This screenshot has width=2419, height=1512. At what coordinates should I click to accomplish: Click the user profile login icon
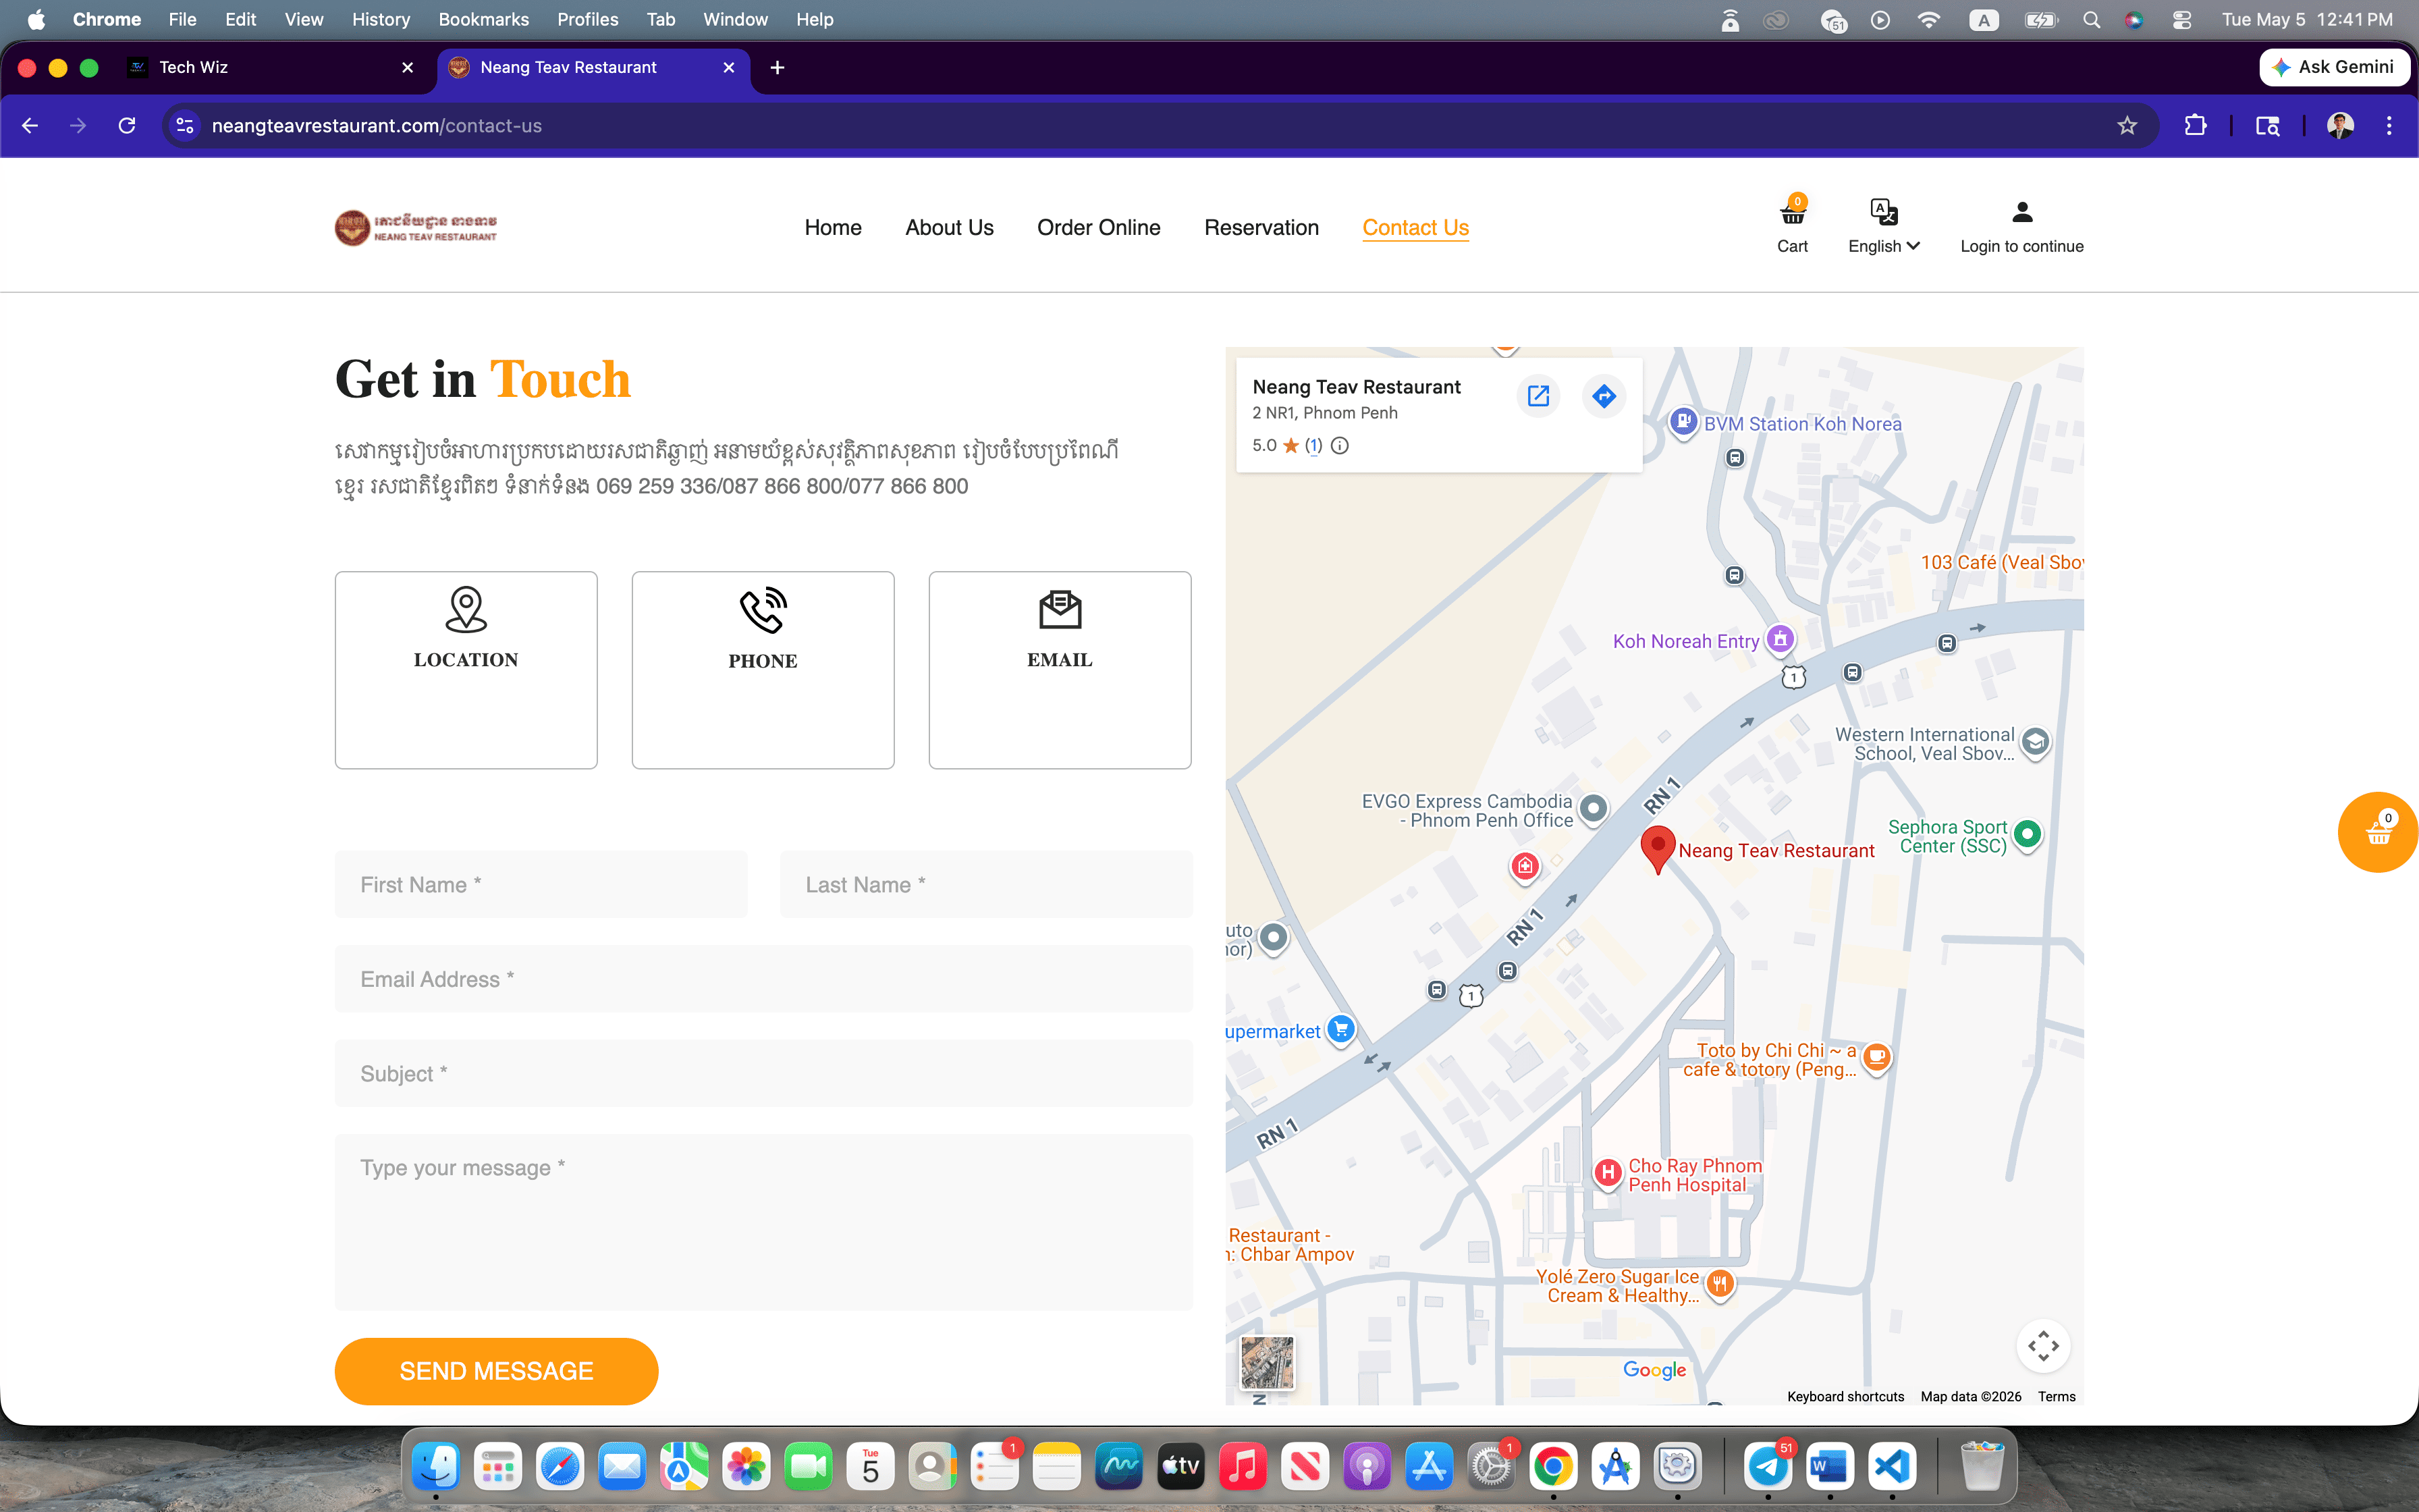tap(2022, 212)
